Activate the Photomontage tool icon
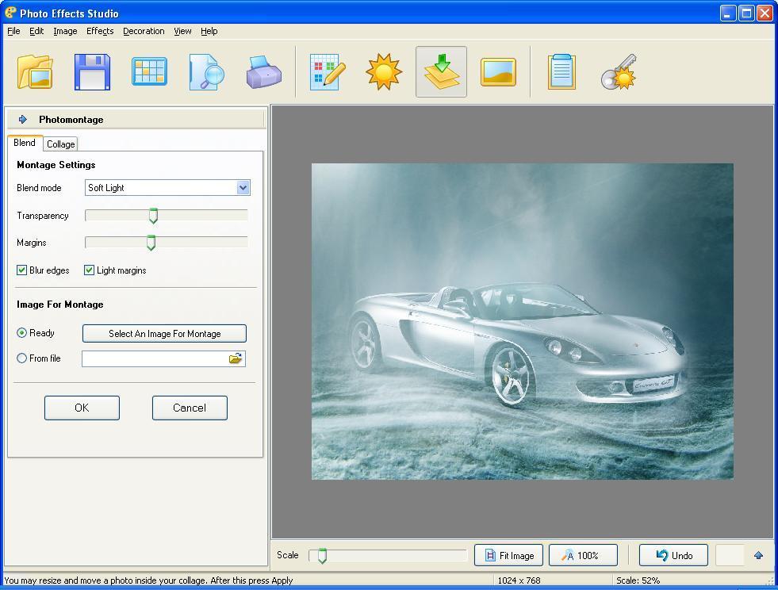The width and height of the screenshot is (778, 590). (440, 71)
